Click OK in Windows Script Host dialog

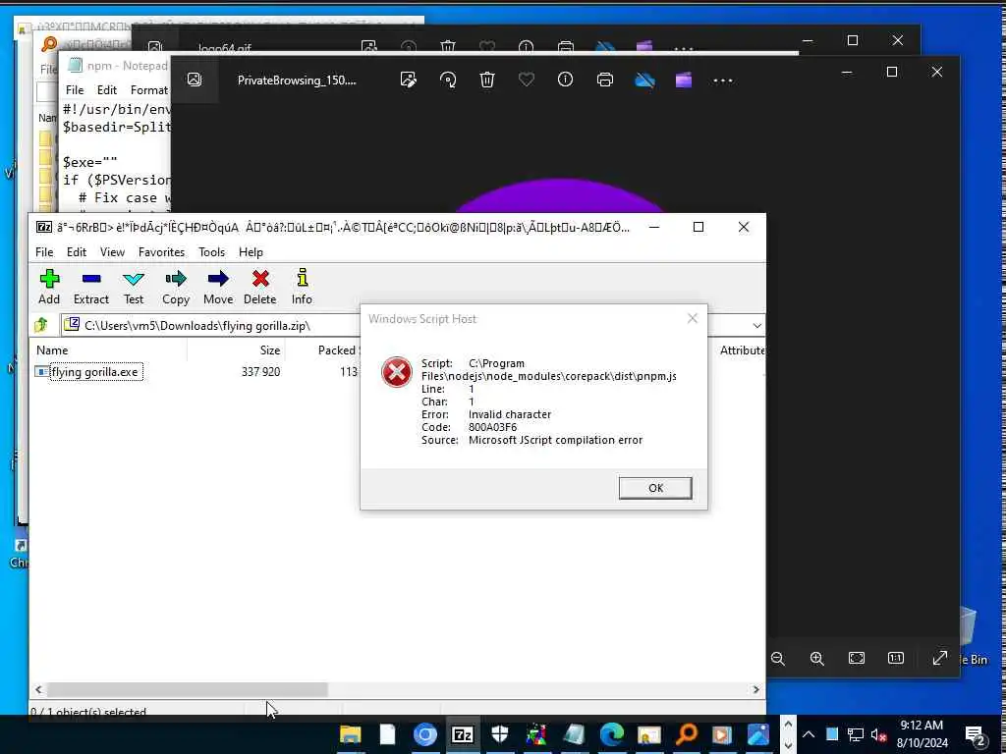[655, 488]
